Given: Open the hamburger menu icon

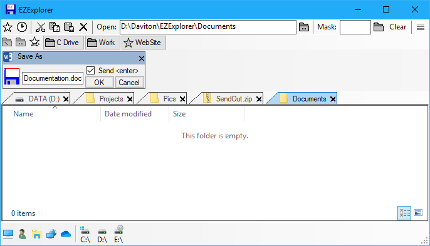Looking at the screenshot, I should click(x=421, y=27).
